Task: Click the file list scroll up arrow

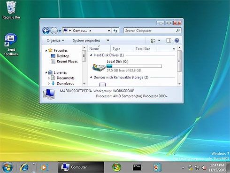Action: click(179, 47)
